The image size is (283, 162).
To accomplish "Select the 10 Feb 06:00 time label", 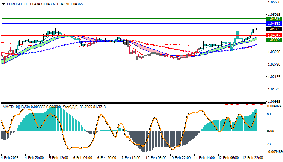I will 156,158.
